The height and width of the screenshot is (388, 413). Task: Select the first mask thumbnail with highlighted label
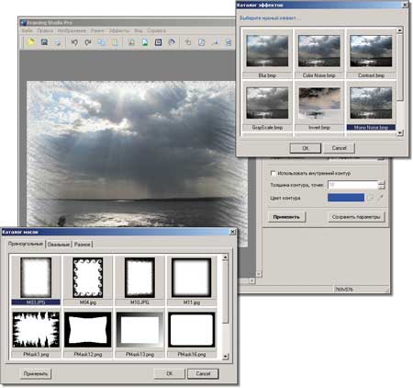[x=36, y=278]
